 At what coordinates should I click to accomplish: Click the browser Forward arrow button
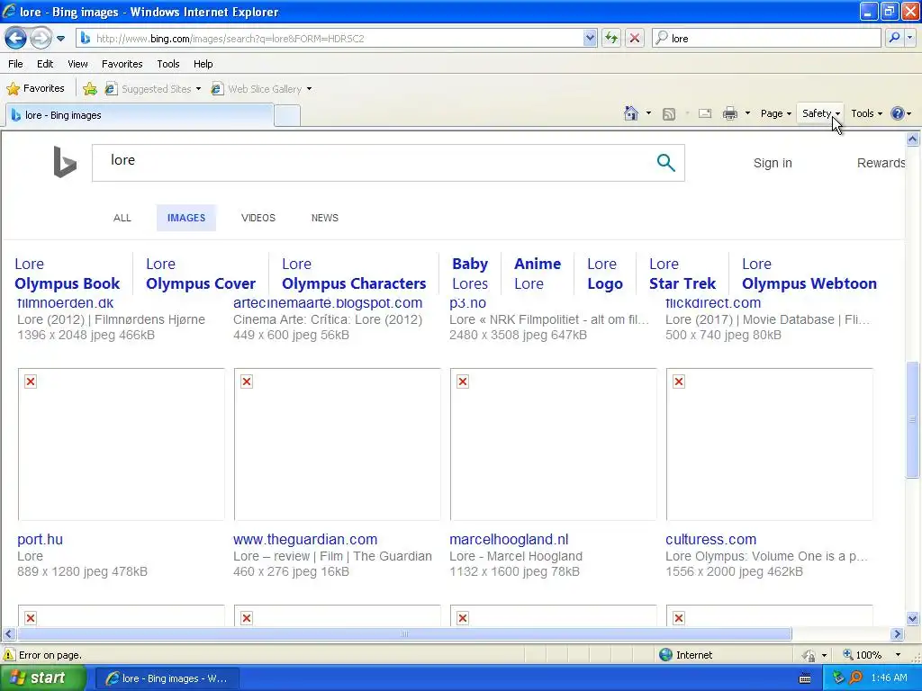41,39
